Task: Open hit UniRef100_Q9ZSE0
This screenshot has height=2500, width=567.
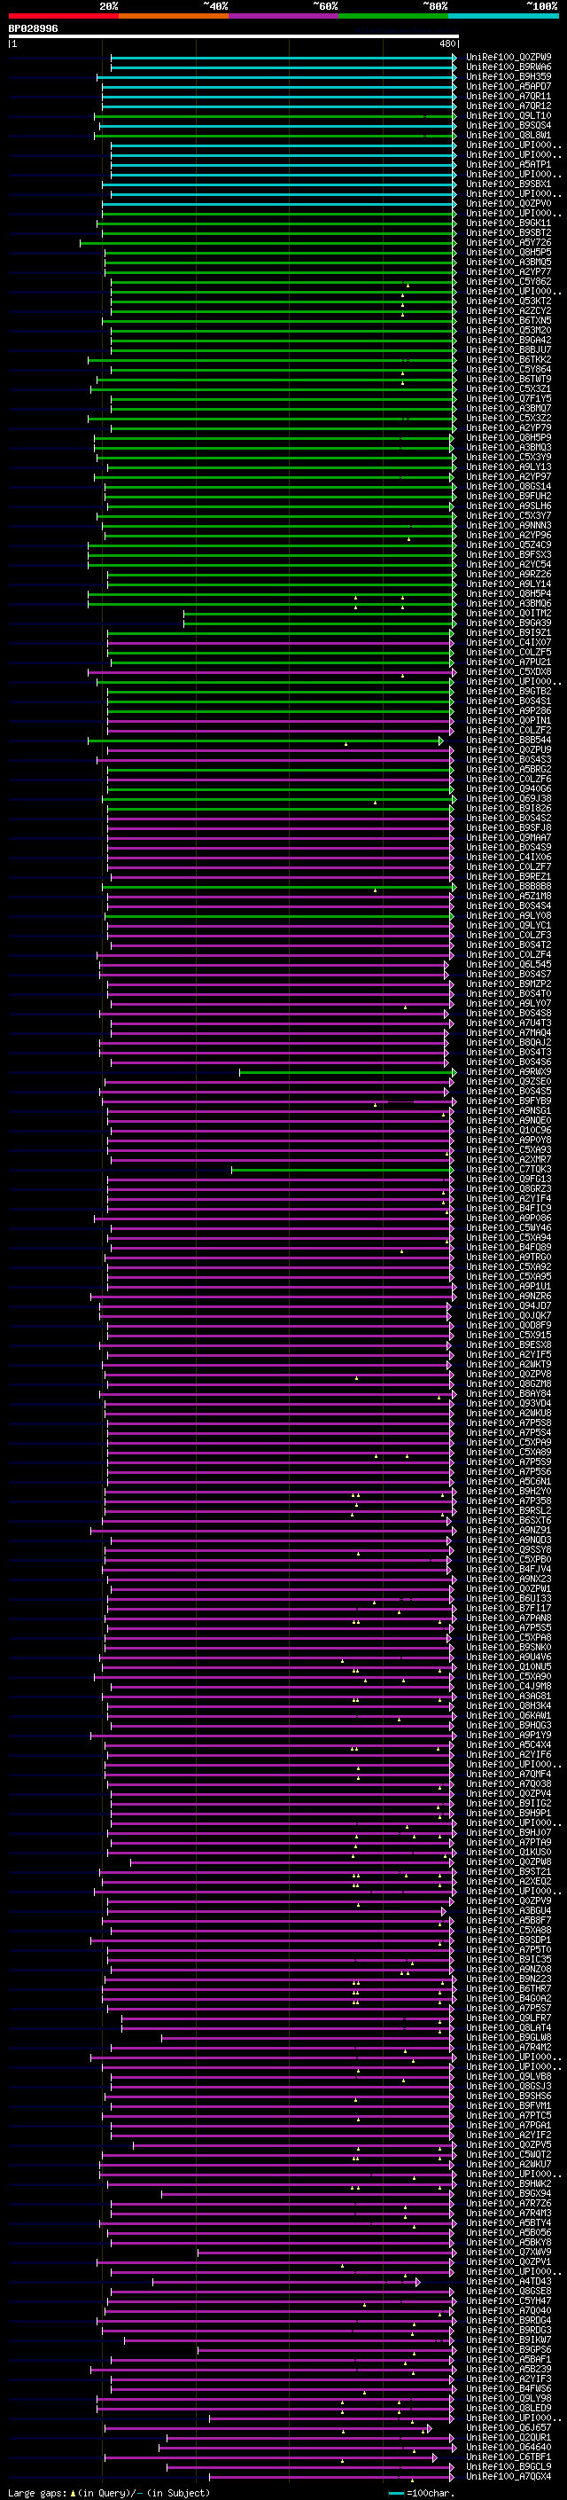Action: point(509,1082)
